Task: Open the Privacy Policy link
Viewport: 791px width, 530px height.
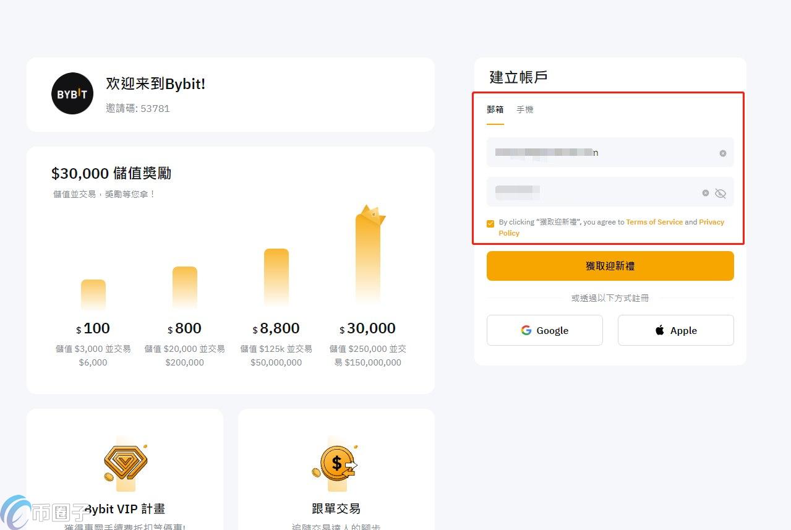Action: coord(711,222)
